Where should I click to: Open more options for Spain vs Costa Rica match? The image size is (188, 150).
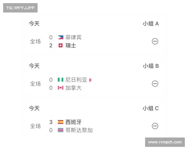coord(155,126)
